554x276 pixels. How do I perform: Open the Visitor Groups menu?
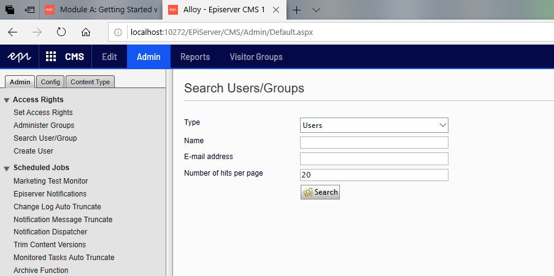[256, 57]
